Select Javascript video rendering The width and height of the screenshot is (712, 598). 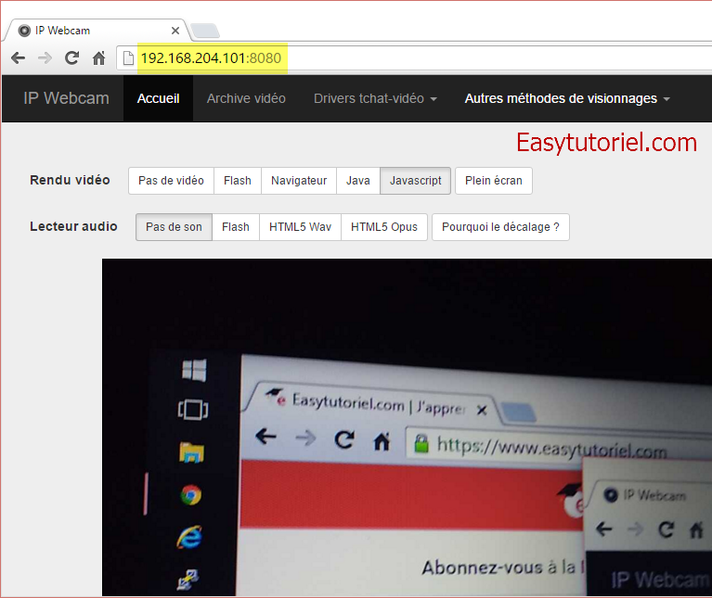coord(416,181)
